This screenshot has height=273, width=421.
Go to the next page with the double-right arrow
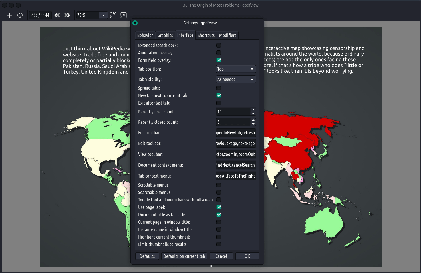point(67,15)
